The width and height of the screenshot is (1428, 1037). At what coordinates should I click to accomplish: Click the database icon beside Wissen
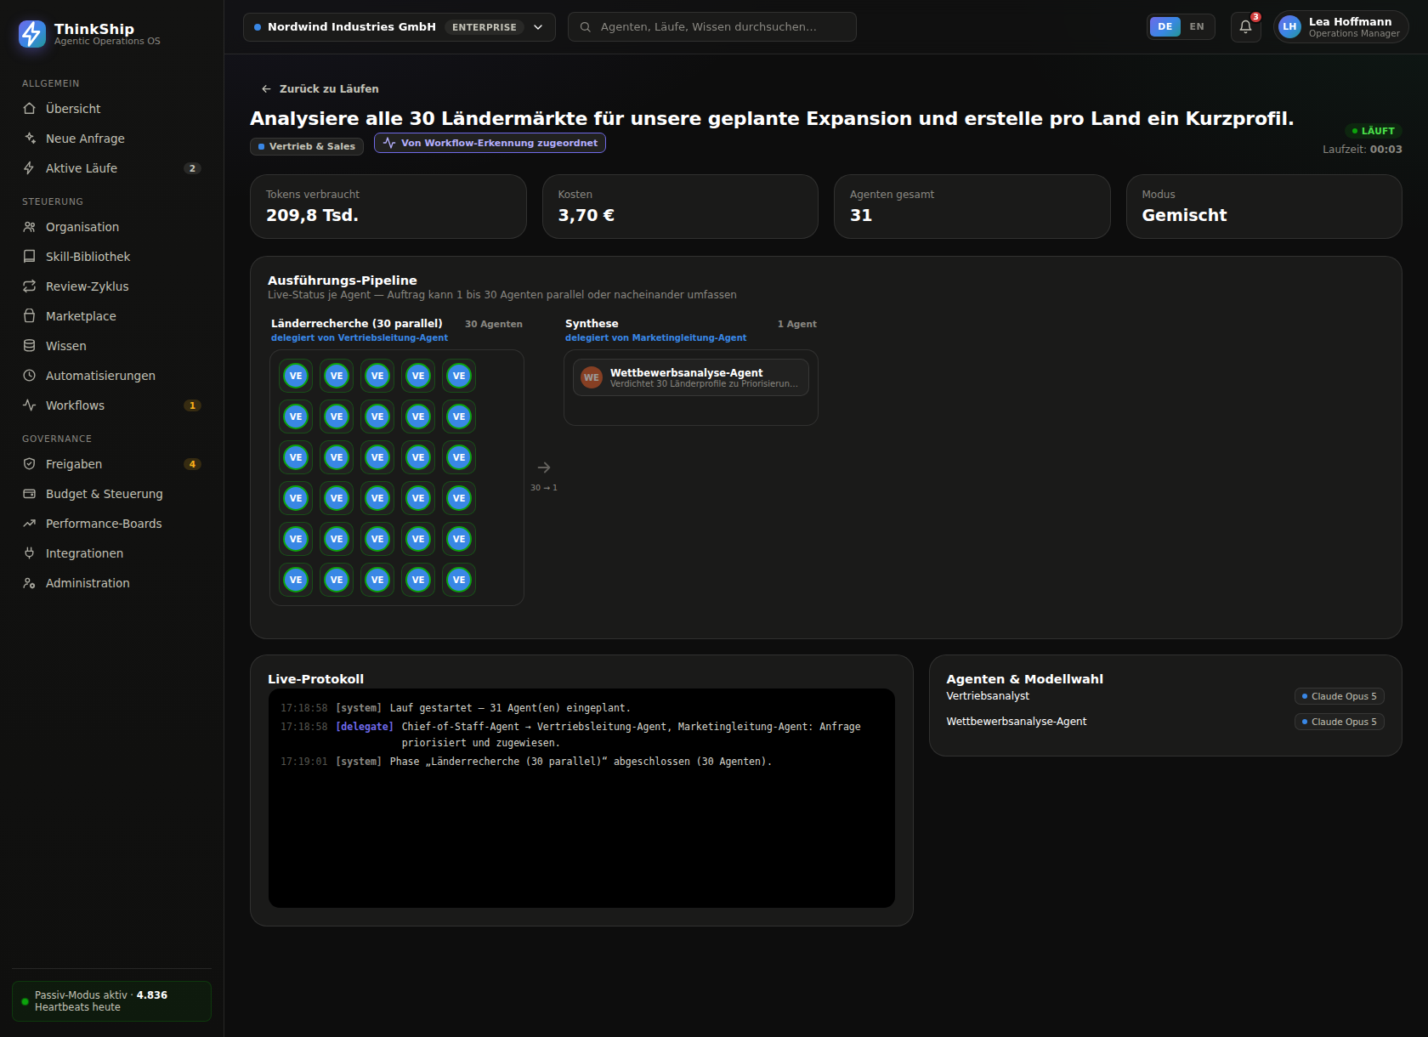click(x=30, y=346)
